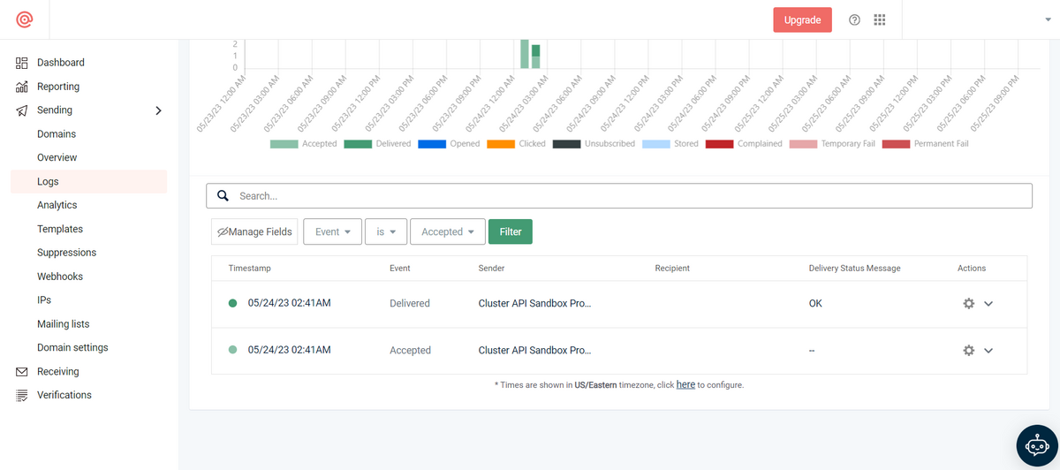This screenshot has width=1060, height=470.
Task: Click the Recipient column header
Action: (x=672, y=268)
